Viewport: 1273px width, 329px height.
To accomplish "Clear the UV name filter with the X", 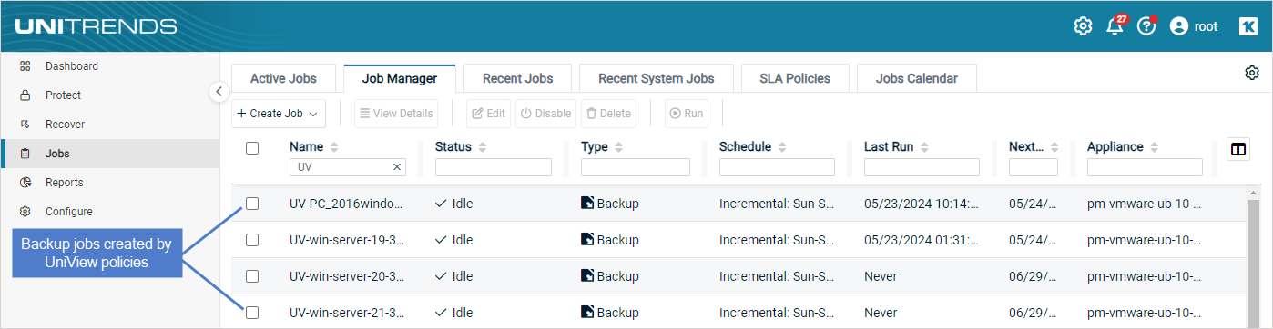I will coord(397,167).
